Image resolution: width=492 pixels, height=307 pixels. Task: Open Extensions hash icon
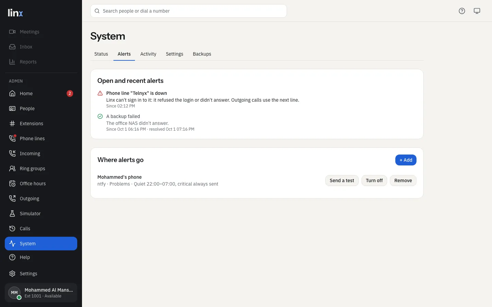pos(12,123)
